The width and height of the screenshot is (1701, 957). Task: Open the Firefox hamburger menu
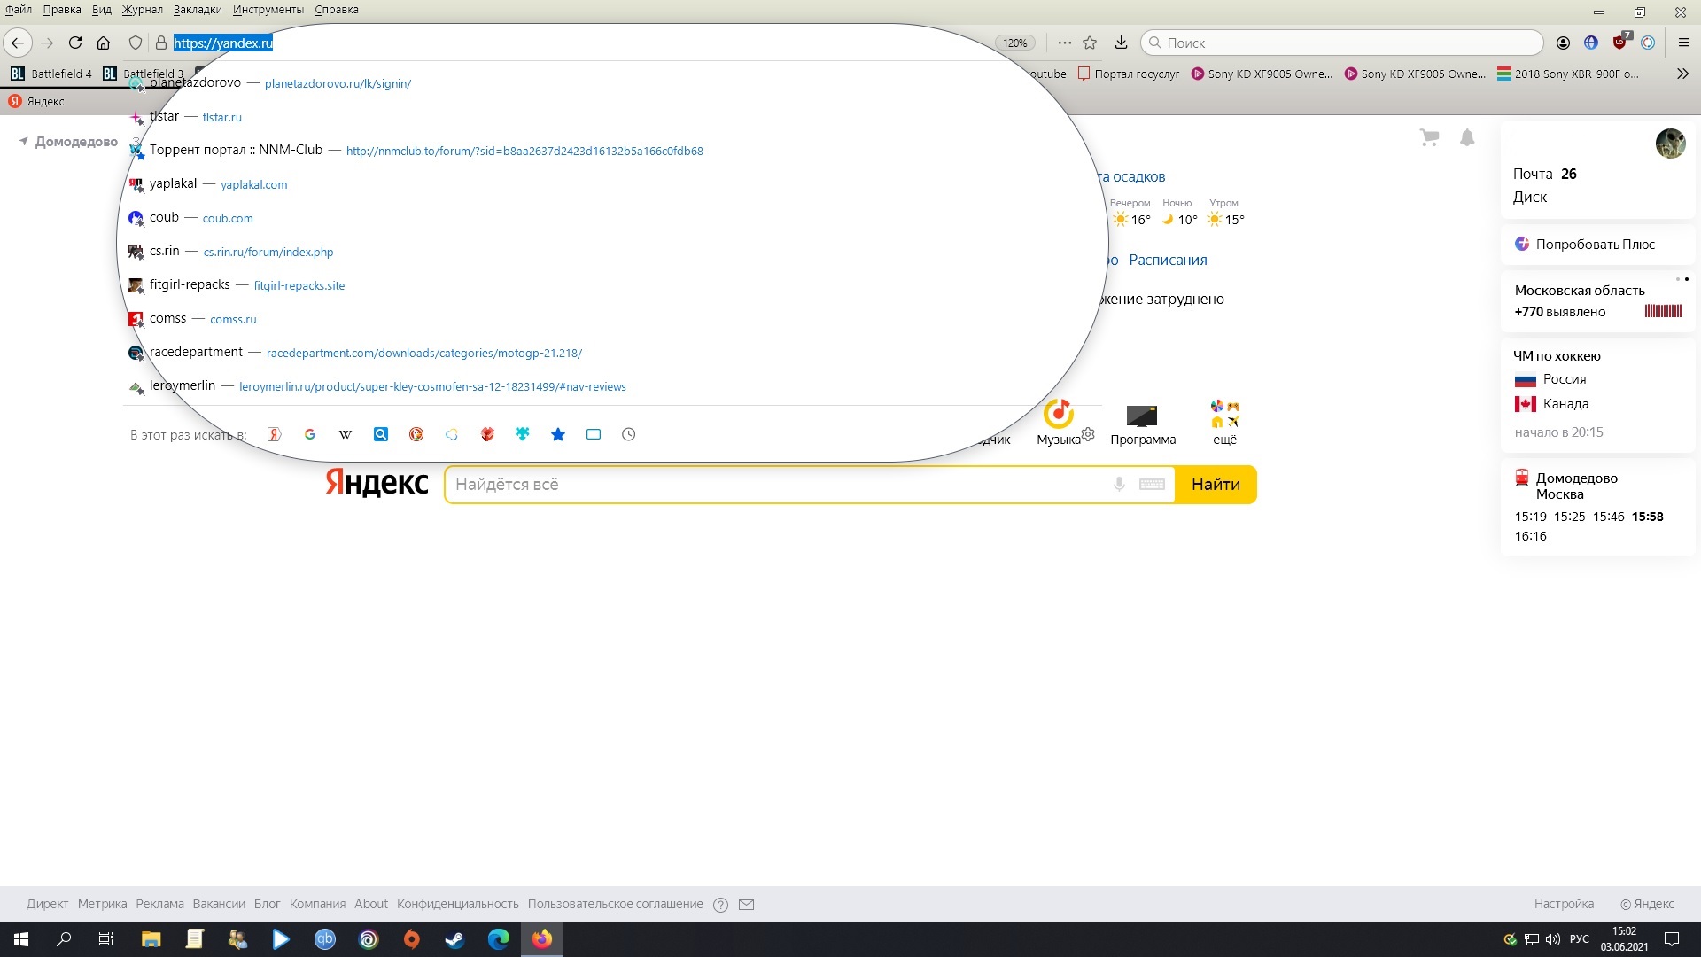coord(1684,43)
